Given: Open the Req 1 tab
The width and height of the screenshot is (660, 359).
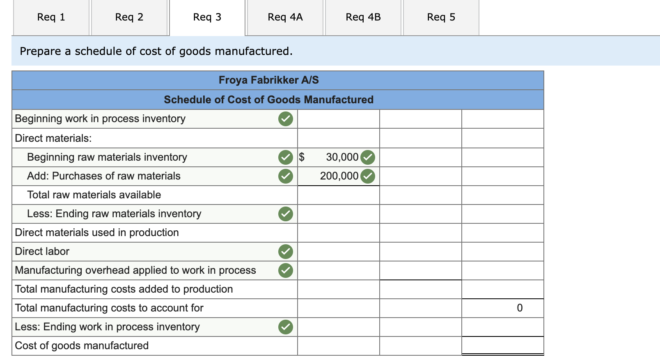Looking at the screenshot, I should click(51, 17).
